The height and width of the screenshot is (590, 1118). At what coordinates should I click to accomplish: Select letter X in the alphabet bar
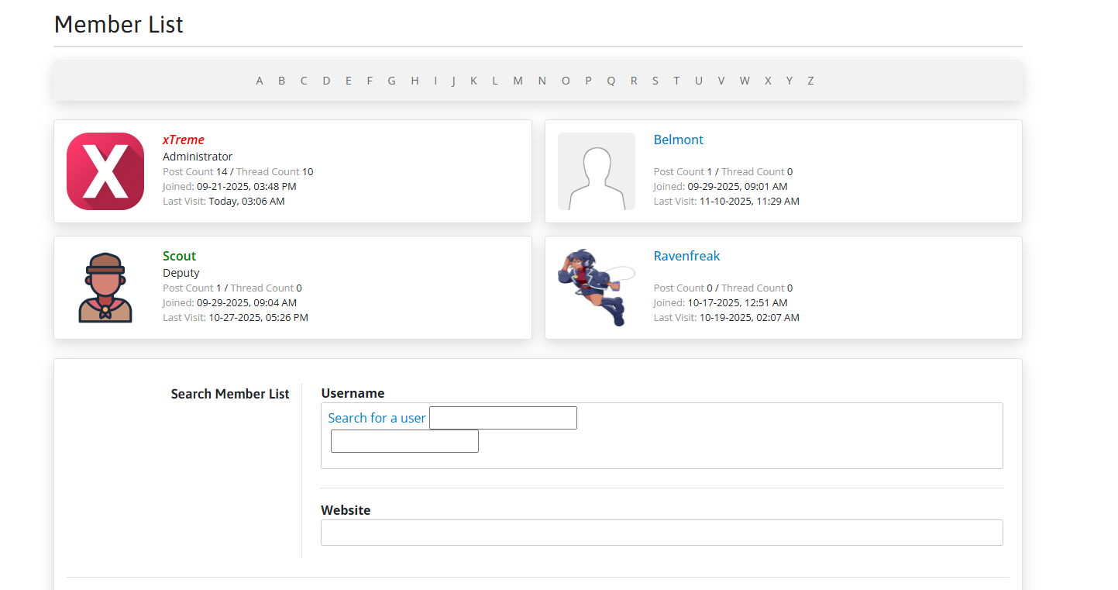(768, 81)
